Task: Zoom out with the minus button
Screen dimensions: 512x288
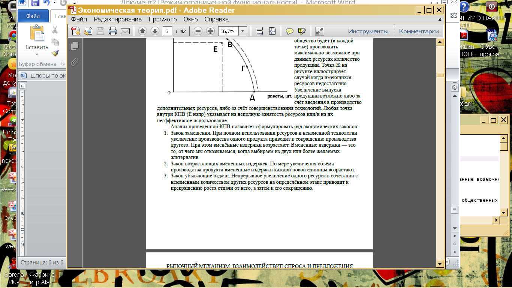Action: 198,31
